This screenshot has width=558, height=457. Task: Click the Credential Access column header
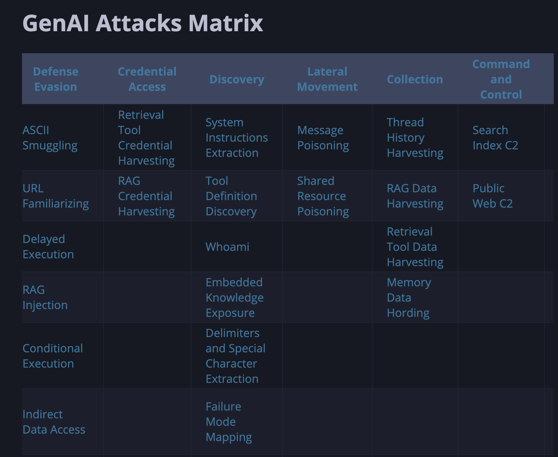click(x=147, y=79)
